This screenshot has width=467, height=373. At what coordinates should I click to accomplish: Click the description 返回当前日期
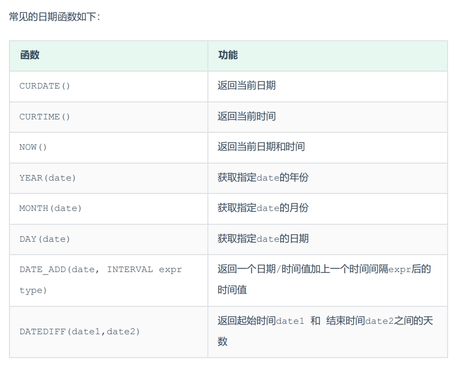click(246, 86)
